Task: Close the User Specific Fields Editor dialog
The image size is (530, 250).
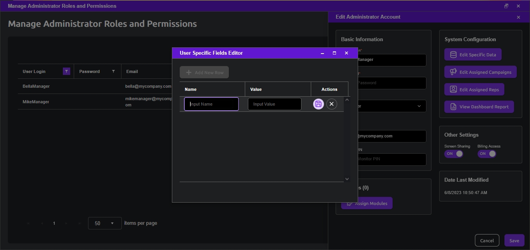Action: pyautogui.click(x=346, y=53)
